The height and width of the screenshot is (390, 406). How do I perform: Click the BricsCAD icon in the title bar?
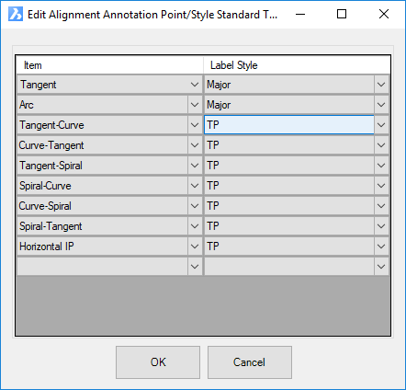click(x=16, y=14)
